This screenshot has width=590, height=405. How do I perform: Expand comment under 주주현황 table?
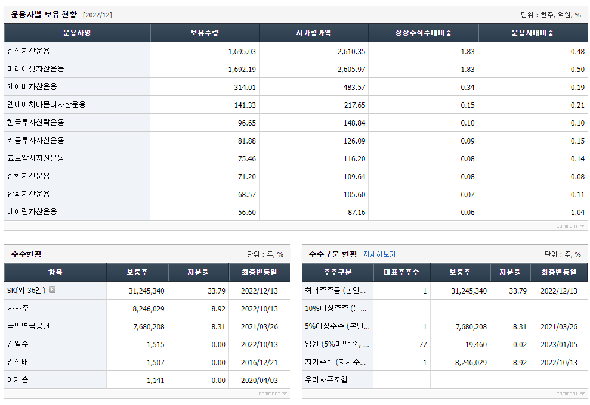click(x=273, y=394)
